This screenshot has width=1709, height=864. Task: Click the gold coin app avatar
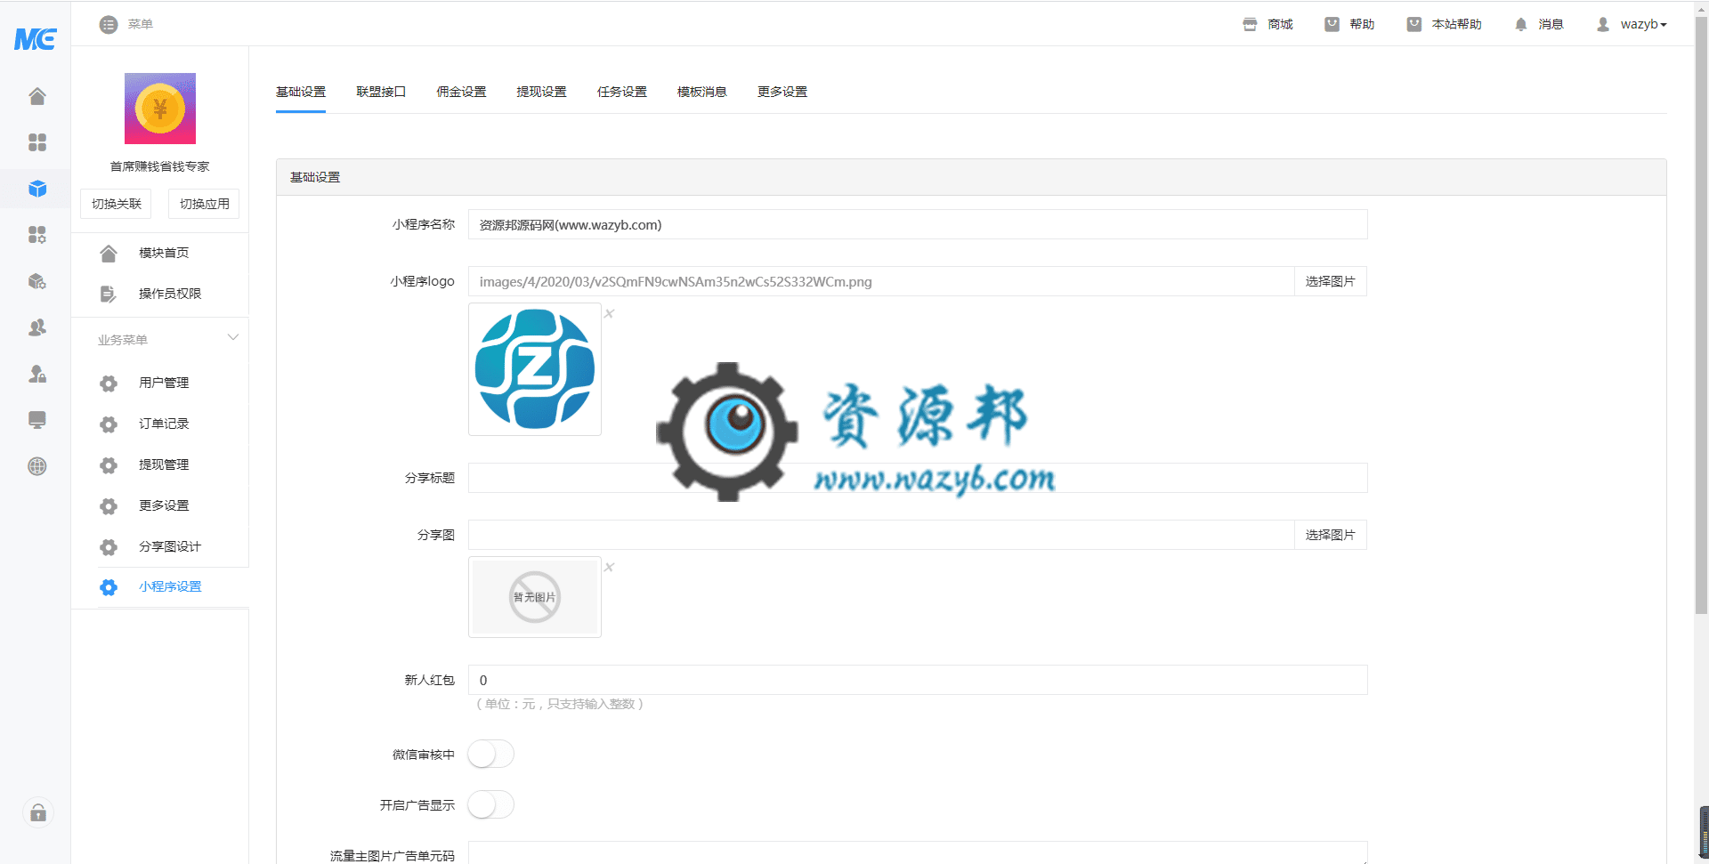click(x=160, y=109)
